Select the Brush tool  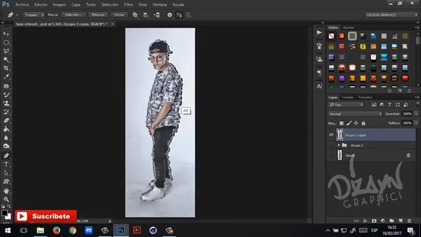[x=6, y=95]
